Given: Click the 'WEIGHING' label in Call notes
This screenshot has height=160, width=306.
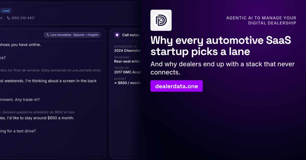Looking at the screenshot, I should tap(122, 58).
